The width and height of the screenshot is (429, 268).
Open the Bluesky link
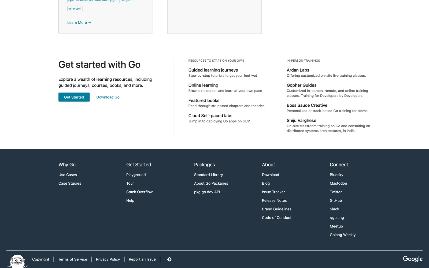tap(336, 175)
